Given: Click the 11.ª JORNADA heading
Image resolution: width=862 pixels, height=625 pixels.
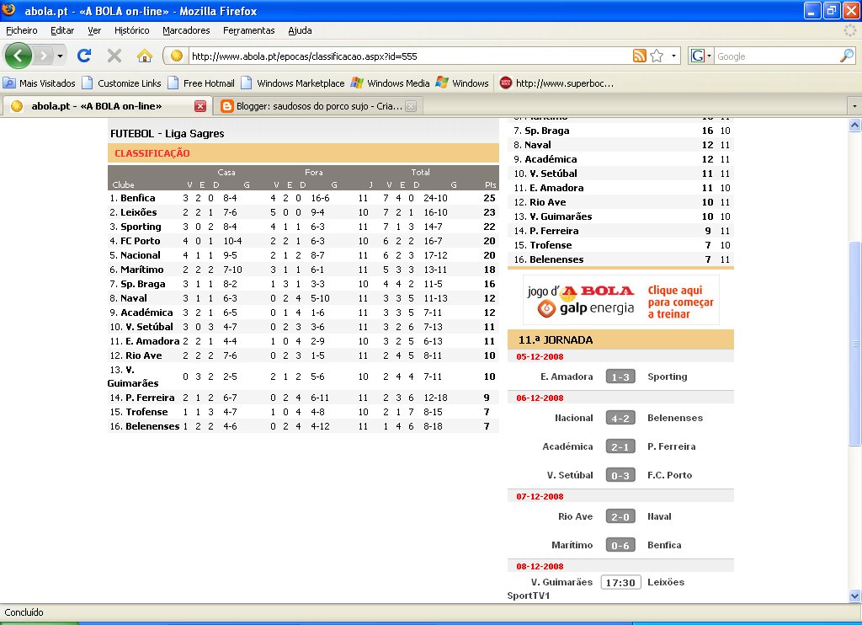Looking at the screenshot, I should click(x=556, y=340).
